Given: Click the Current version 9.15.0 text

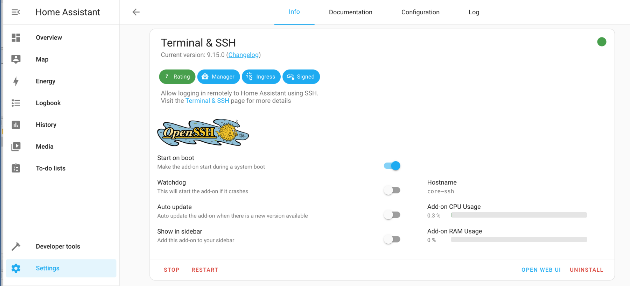Looking at the screenshot, I should click(193, 55).
